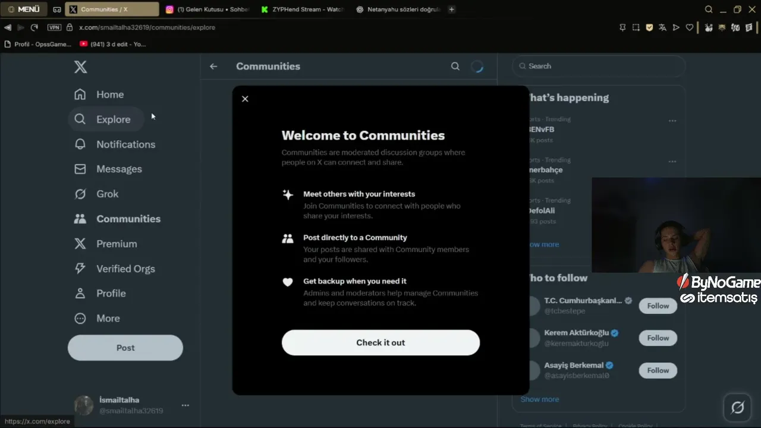
Task: Close the Welcome to Communities dialog
Action: [x=245, y=99]
